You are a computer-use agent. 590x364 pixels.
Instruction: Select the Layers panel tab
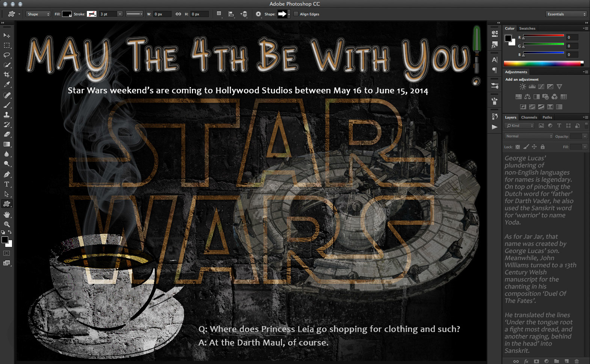point(510,117)
